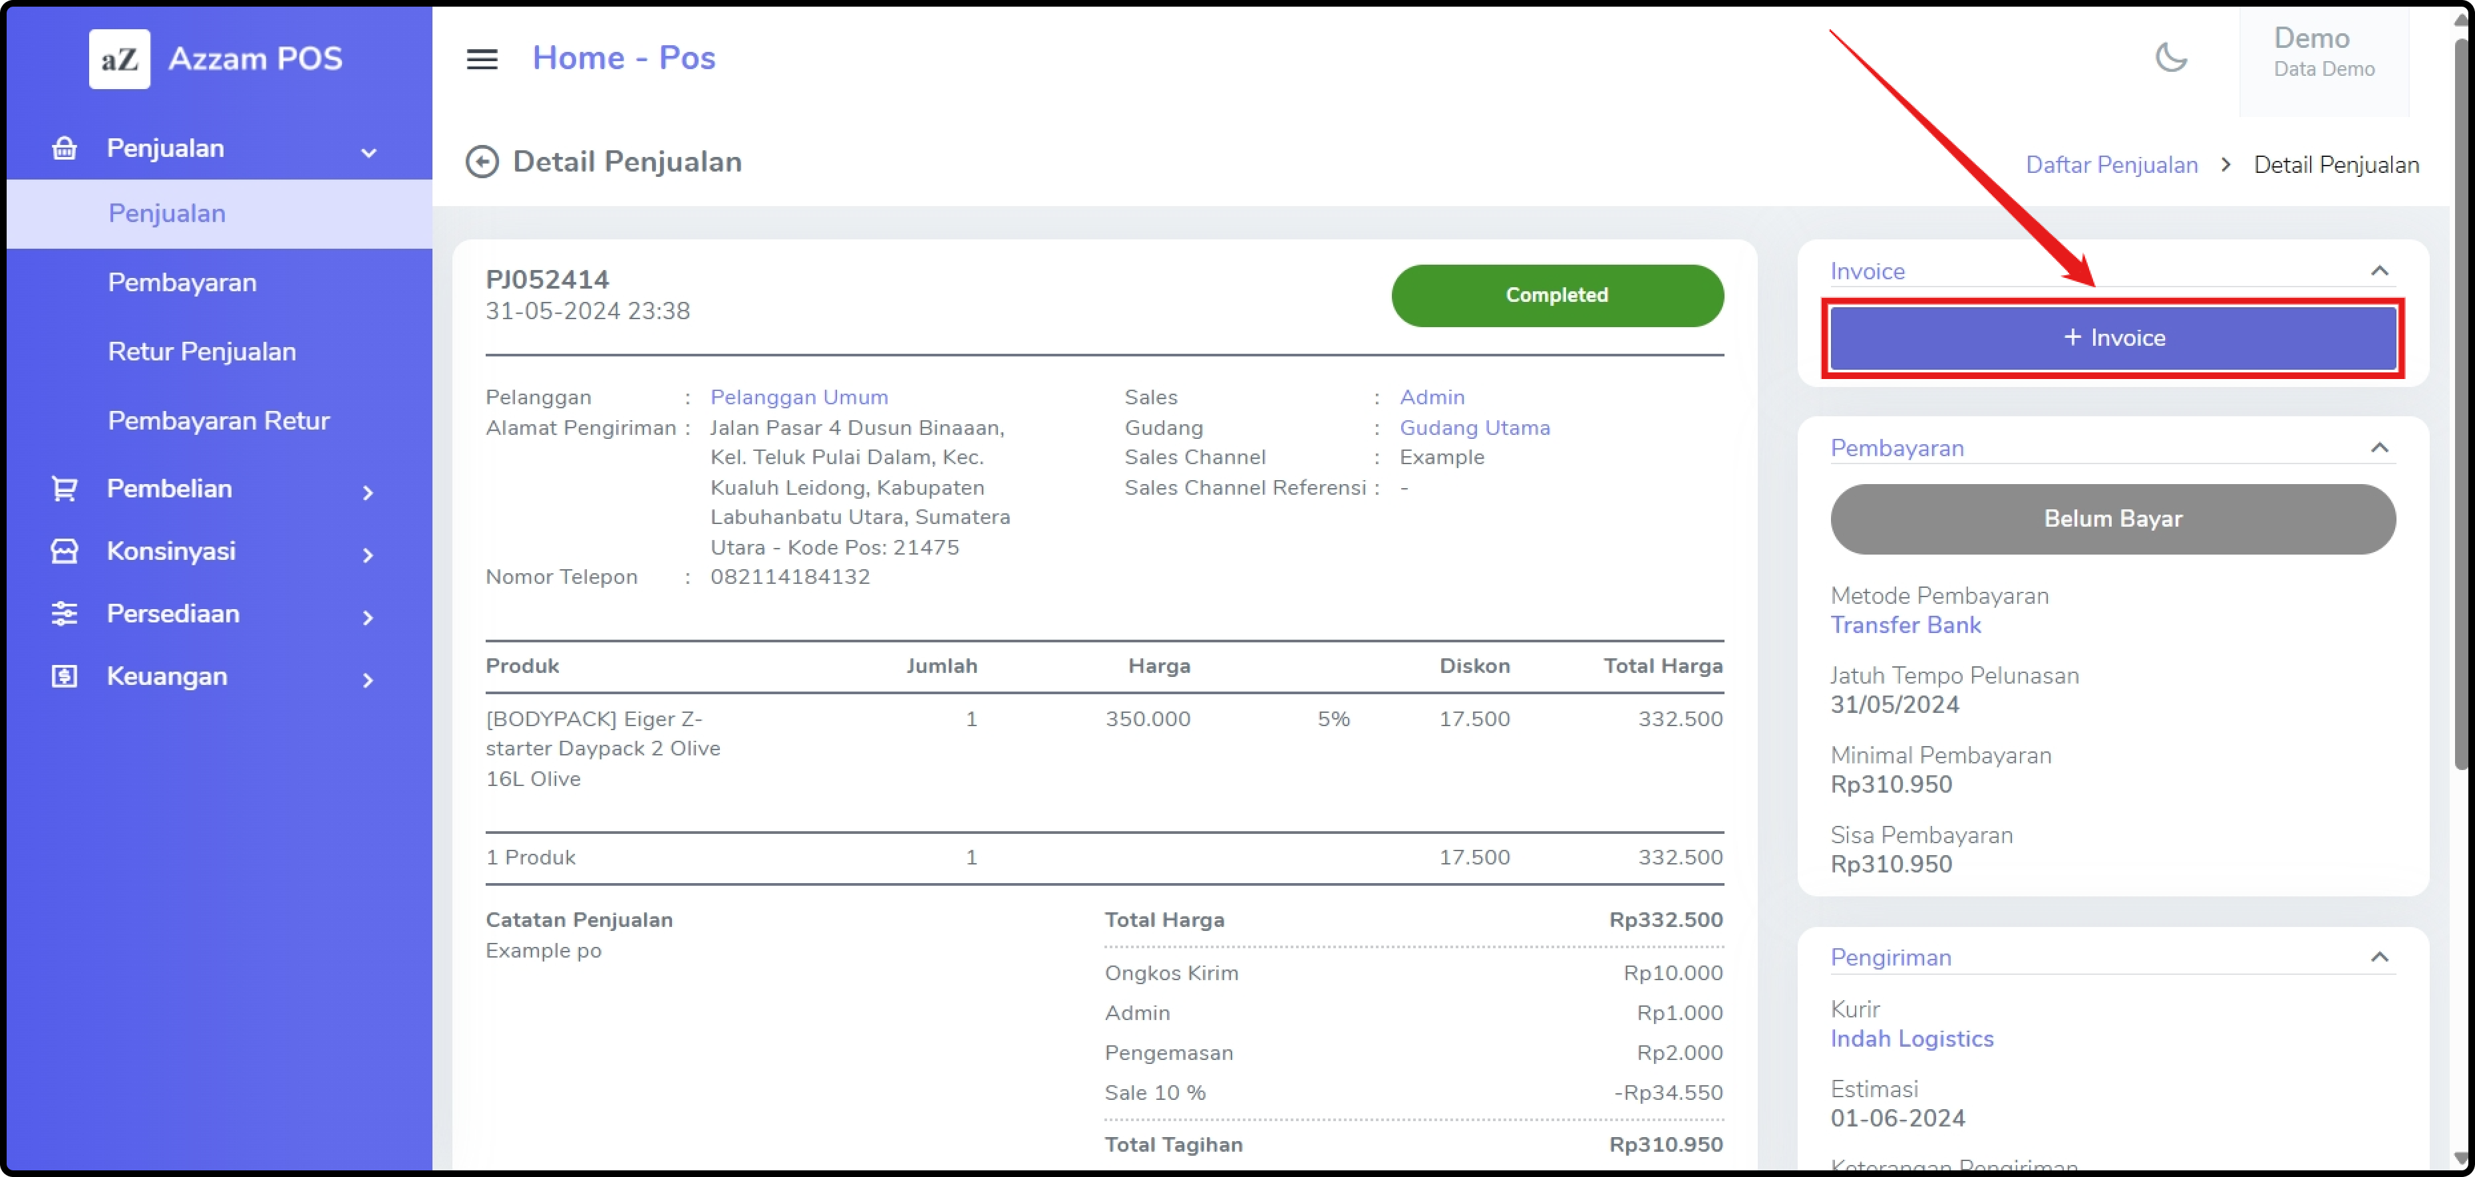Open the Pelanggan Umum customer link
The height and width of the screenshot is (1177, 2475).
coord(798,396)
